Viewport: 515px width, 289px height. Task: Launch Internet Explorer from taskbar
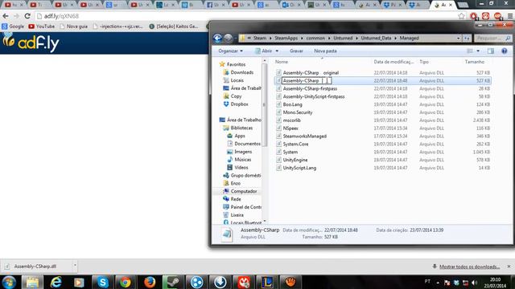click(56, 282)
